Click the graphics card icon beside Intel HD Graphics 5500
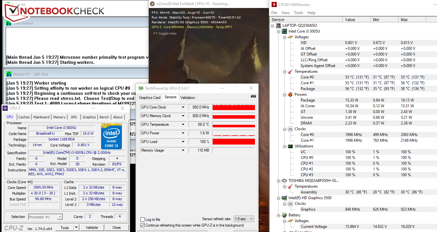437x232 pixels. point(284,198)
